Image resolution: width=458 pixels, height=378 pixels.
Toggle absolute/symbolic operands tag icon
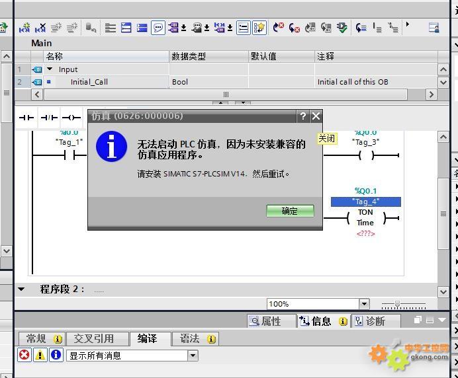click(x=173, y=28)
